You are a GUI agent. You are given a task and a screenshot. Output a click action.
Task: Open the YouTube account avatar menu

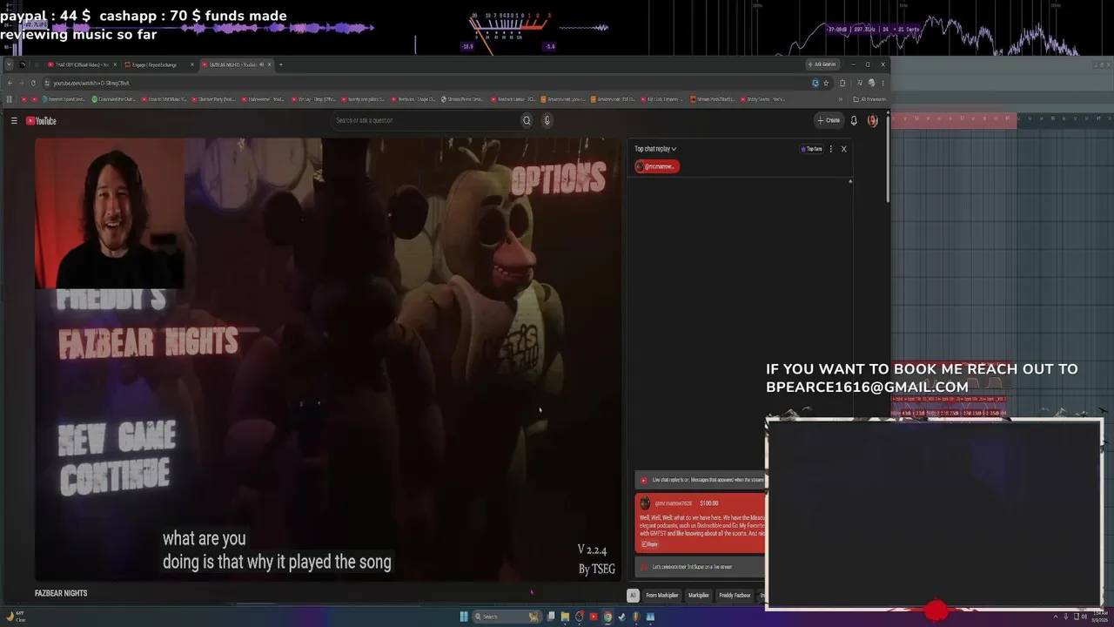873,121
